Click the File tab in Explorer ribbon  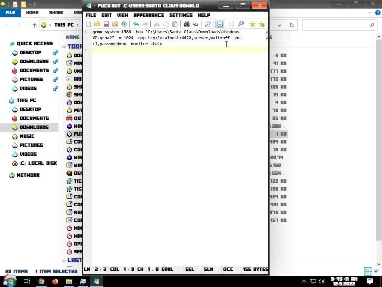[10, 13]
